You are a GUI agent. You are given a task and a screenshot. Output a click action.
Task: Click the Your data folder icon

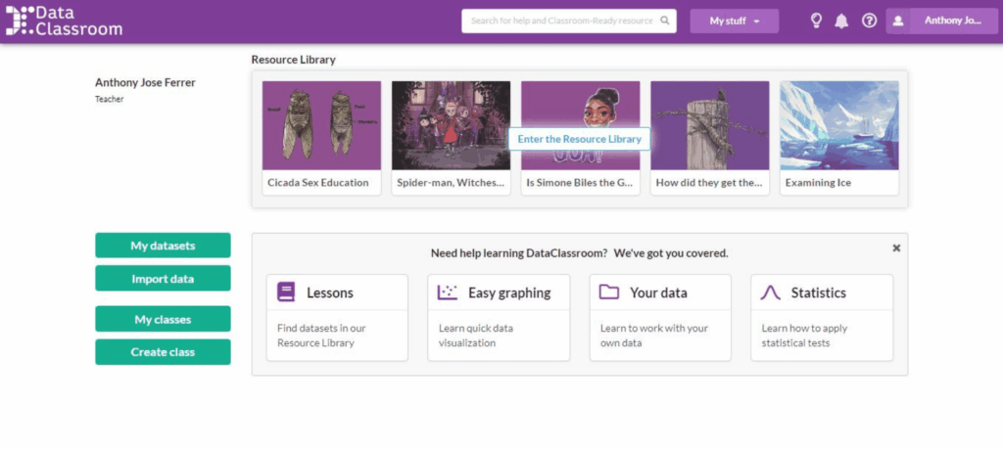[609, 292]
